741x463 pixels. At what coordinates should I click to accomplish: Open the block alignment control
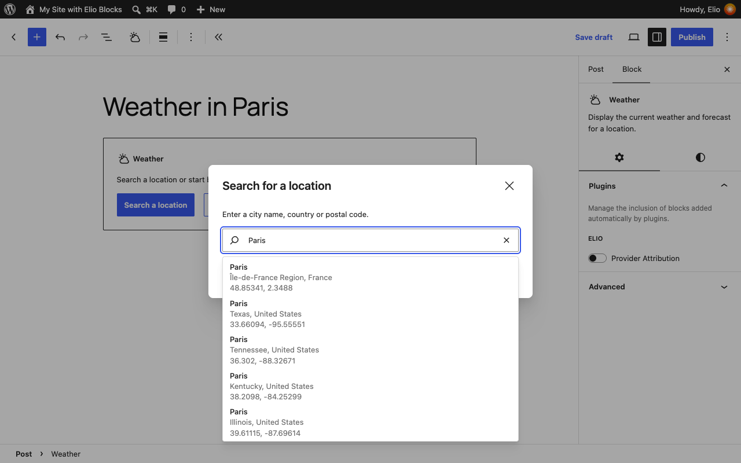163,37
